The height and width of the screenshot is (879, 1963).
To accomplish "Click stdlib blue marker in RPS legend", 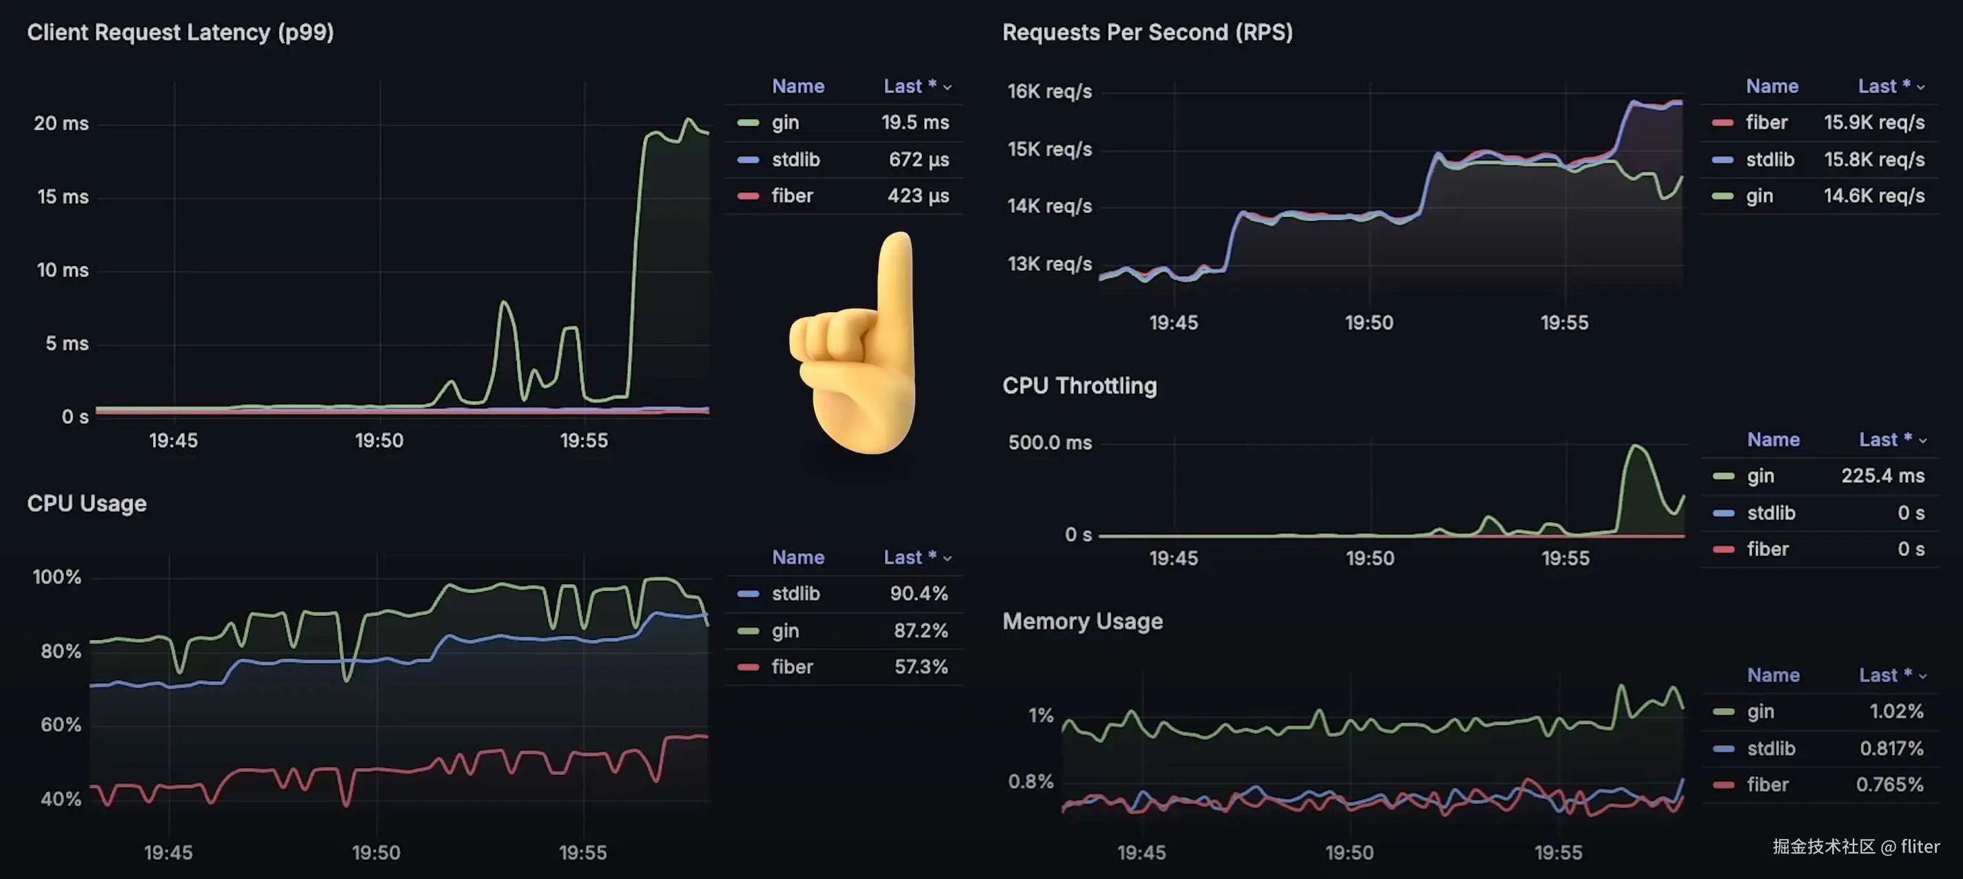I will click(1722, 159).
